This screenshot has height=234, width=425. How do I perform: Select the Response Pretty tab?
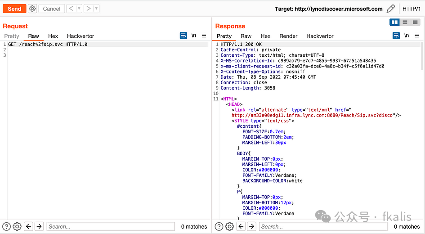click(x=224, y=36)
